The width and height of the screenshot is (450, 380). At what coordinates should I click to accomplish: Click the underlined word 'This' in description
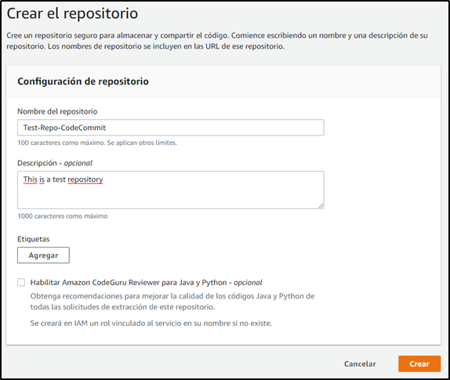click(31, 179)
